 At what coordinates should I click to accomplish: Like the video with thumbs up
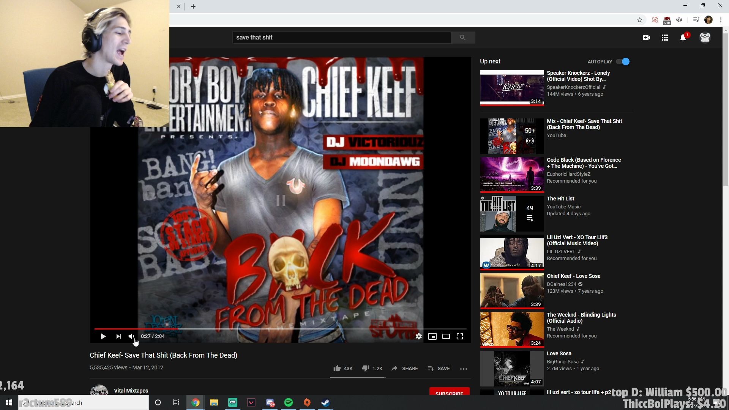(x=337, y=368)
